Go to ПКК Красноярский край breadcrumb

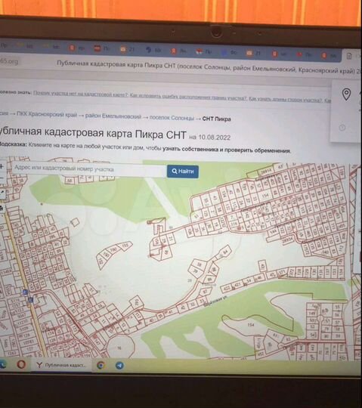coord(47,114)
